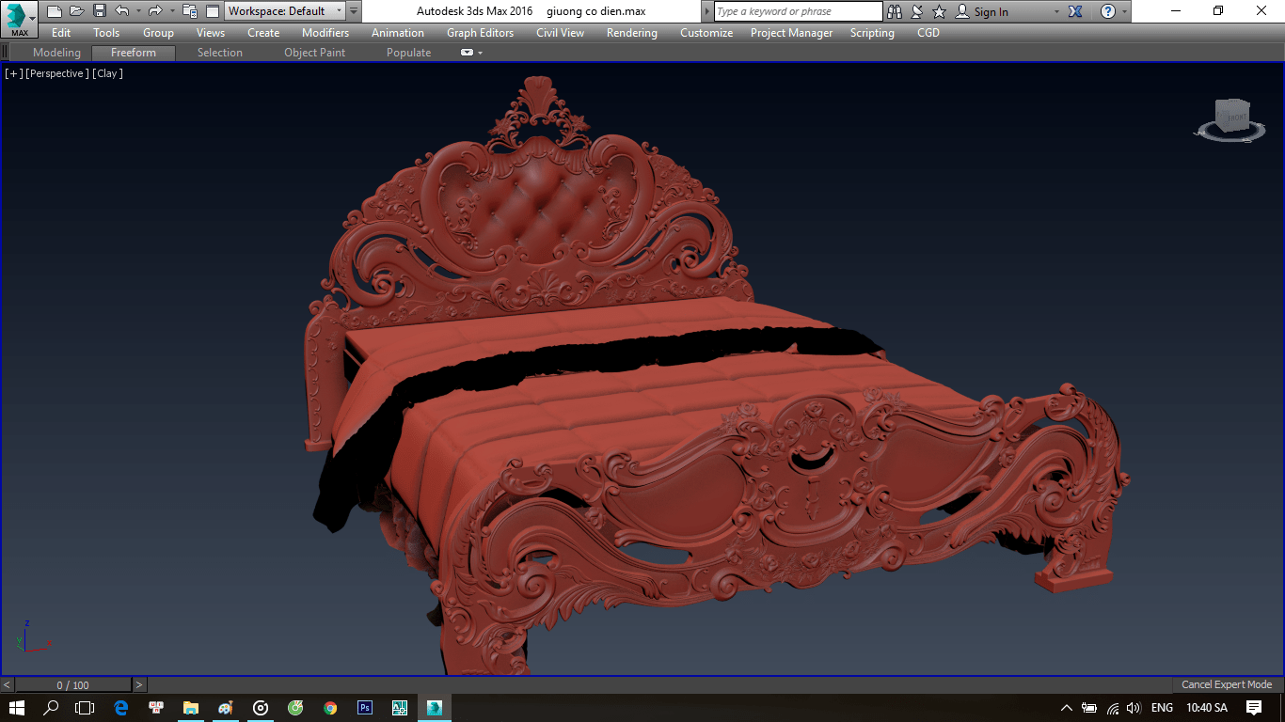Click the Perspective viewport label
This screenshot has width=1285, height=722.
[57, 73]
